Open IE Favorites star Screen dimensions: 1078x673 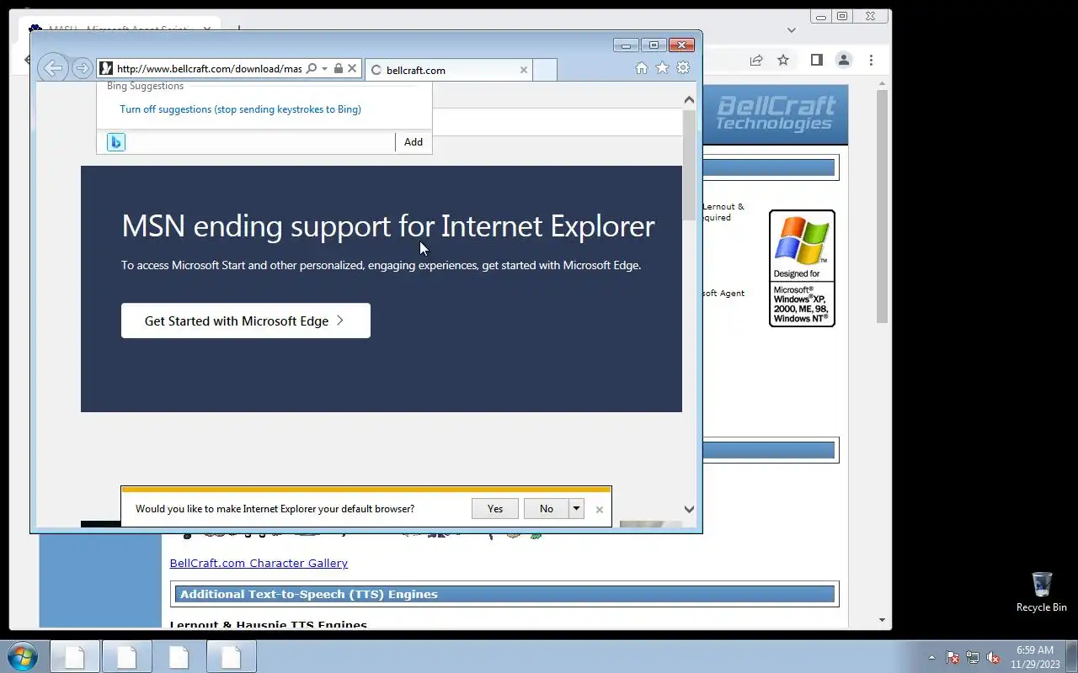[663, 68]
